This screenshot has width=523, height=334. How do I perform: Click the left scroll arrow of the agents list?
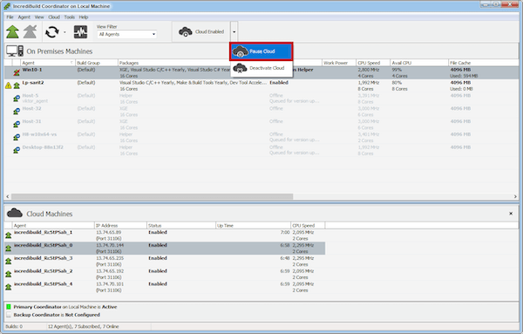click(8, 196)
